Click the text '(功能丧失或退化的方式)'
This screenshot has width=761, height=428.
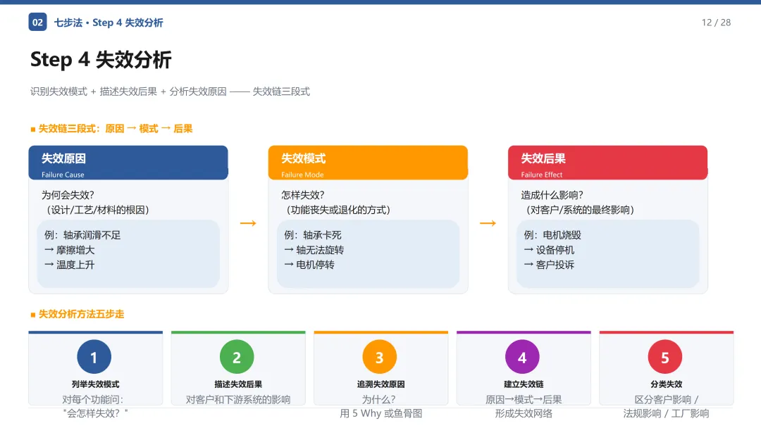pos(338,210)
